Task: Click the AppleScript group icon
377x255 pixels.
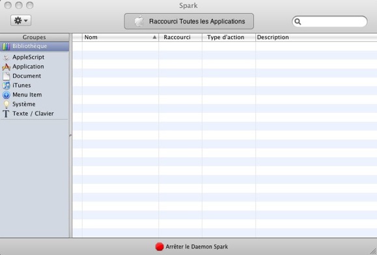Action: [x=7, y=57]
